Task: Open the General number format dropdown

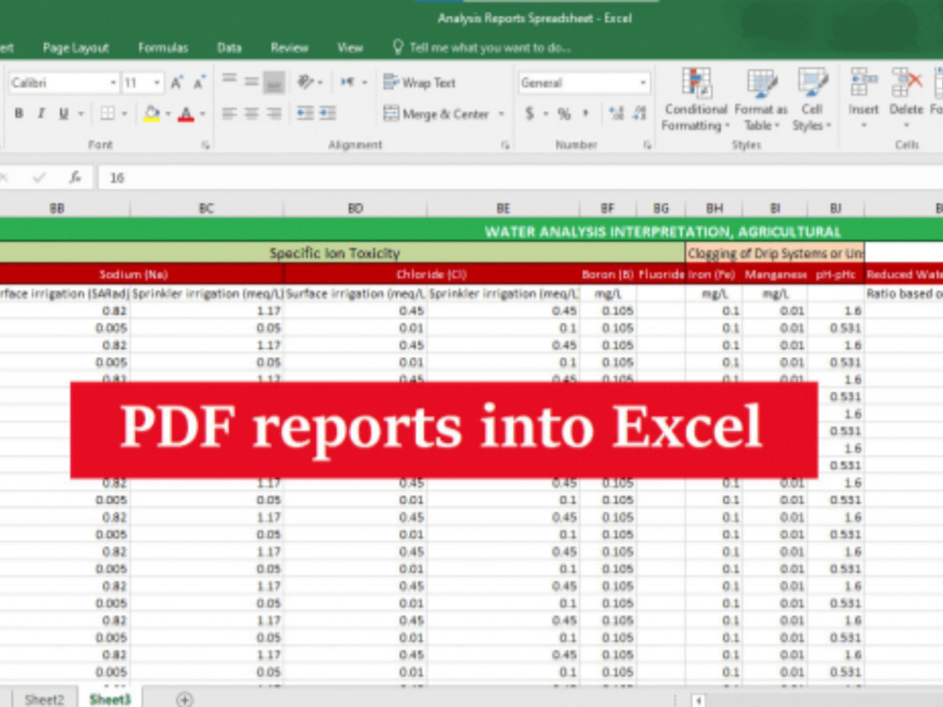Action: click(643, 82)
